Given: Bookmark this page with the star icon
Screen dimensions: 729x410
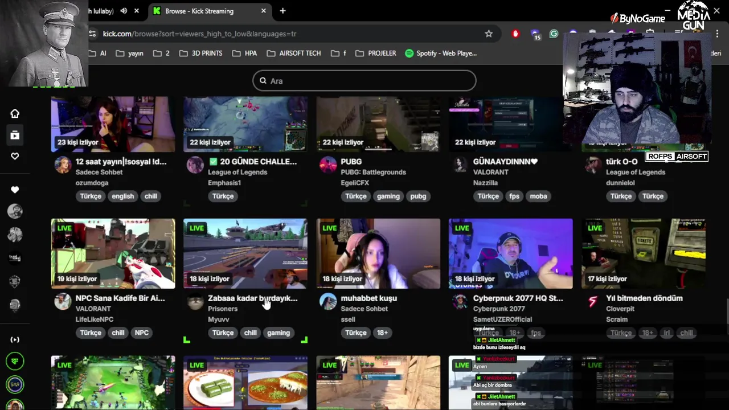Looking at the screenshot, I should tap(489, 34).
